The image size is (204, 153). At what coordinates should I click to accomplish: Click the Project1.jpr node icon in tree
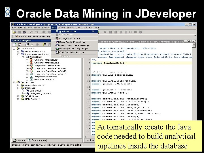tap(27, 57)
